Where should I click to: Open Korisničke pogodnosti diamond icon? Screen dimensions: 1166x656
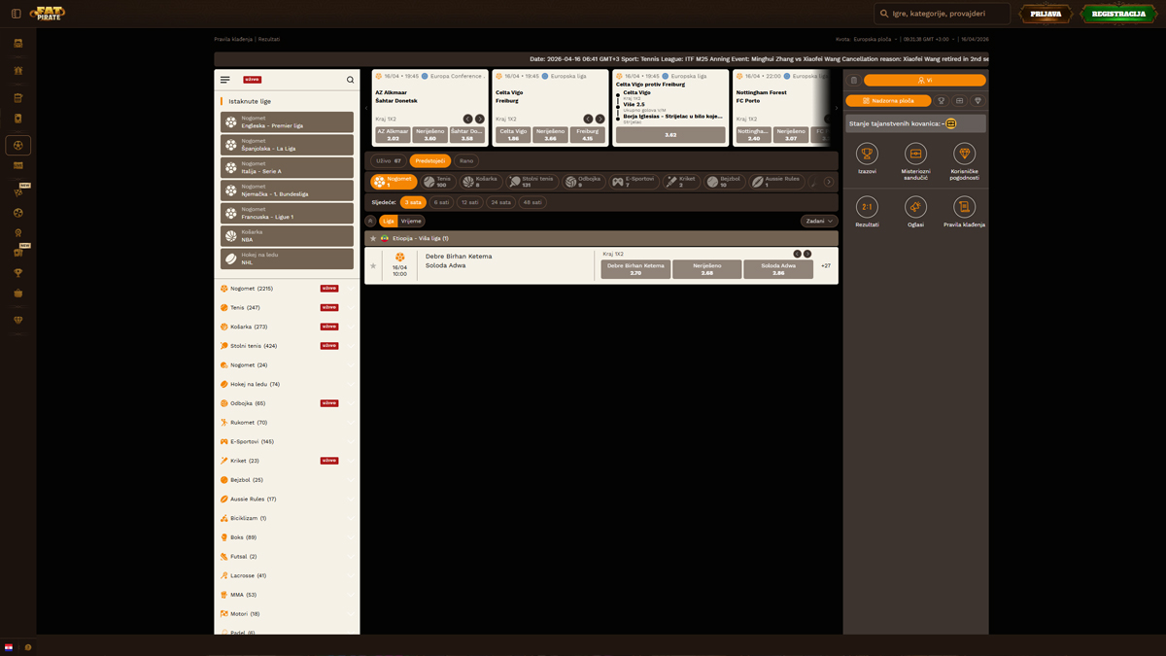pyautogui.click(x=964, y=154)
